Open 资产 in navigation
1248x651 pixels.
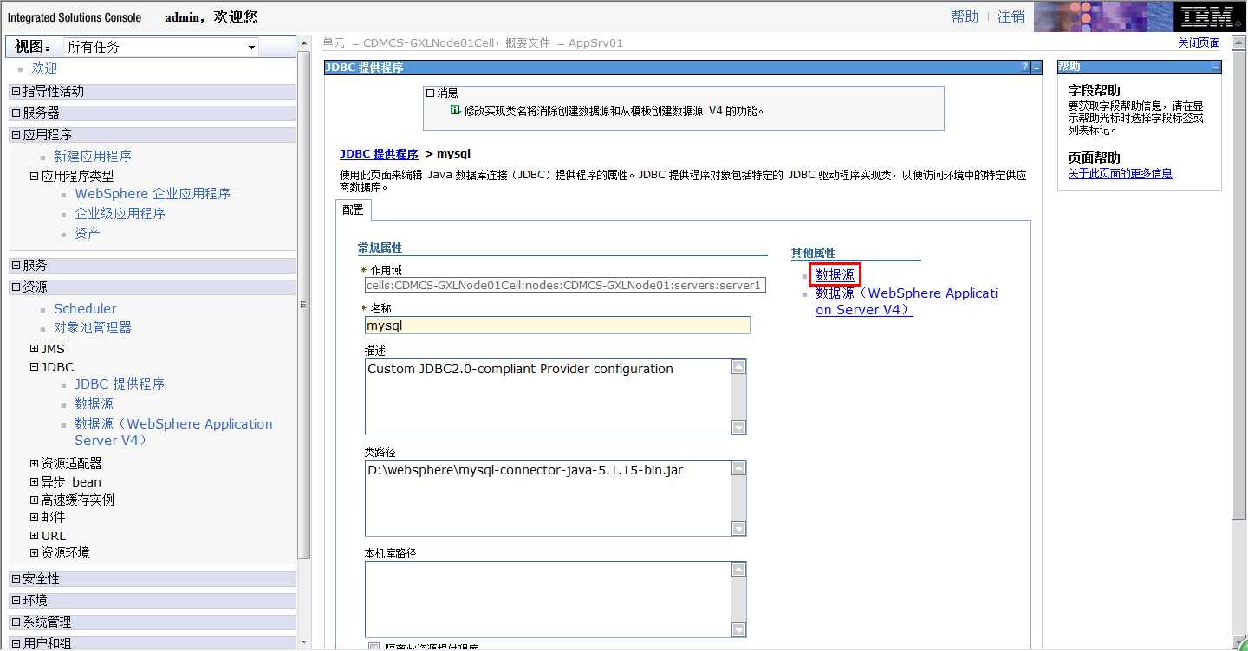tap(87, 233)
